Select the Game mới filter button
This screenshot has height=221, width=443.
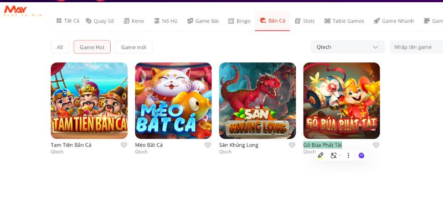click(x=133, y=47)
